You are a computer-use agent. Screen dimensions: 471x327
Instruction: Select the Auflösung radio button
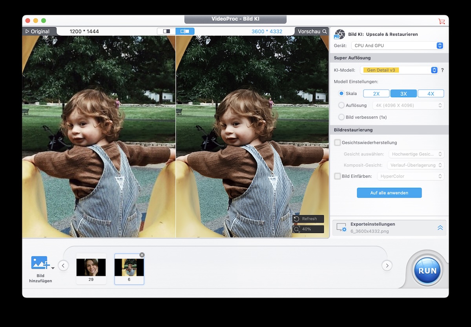tap(341, 105)
